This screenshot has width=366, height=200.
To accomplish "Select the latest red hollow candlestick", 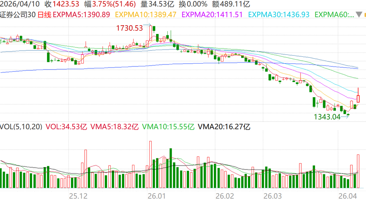I will tap(358, 99).
